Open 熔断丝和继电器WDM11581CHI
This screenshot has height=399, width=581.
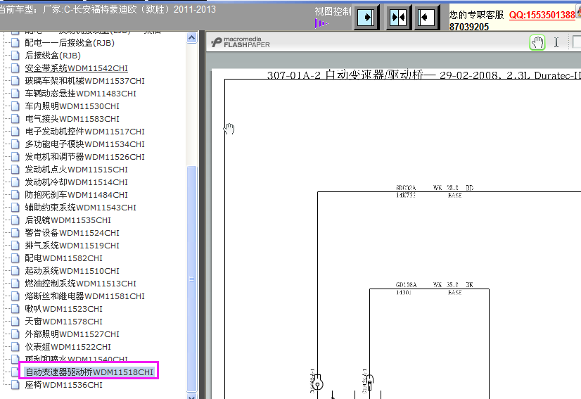click(85, 296)
